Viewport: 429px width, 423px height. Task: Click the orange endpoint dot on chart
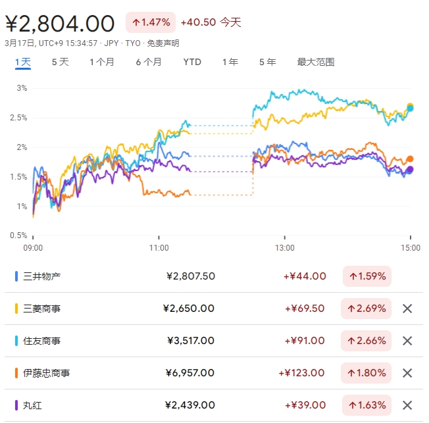(410, 159)
